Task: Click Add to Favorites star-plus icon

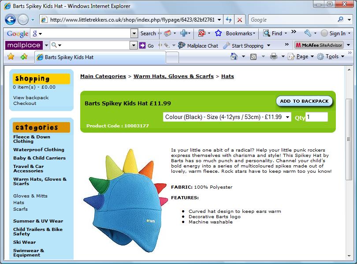Action: [24, 57]
